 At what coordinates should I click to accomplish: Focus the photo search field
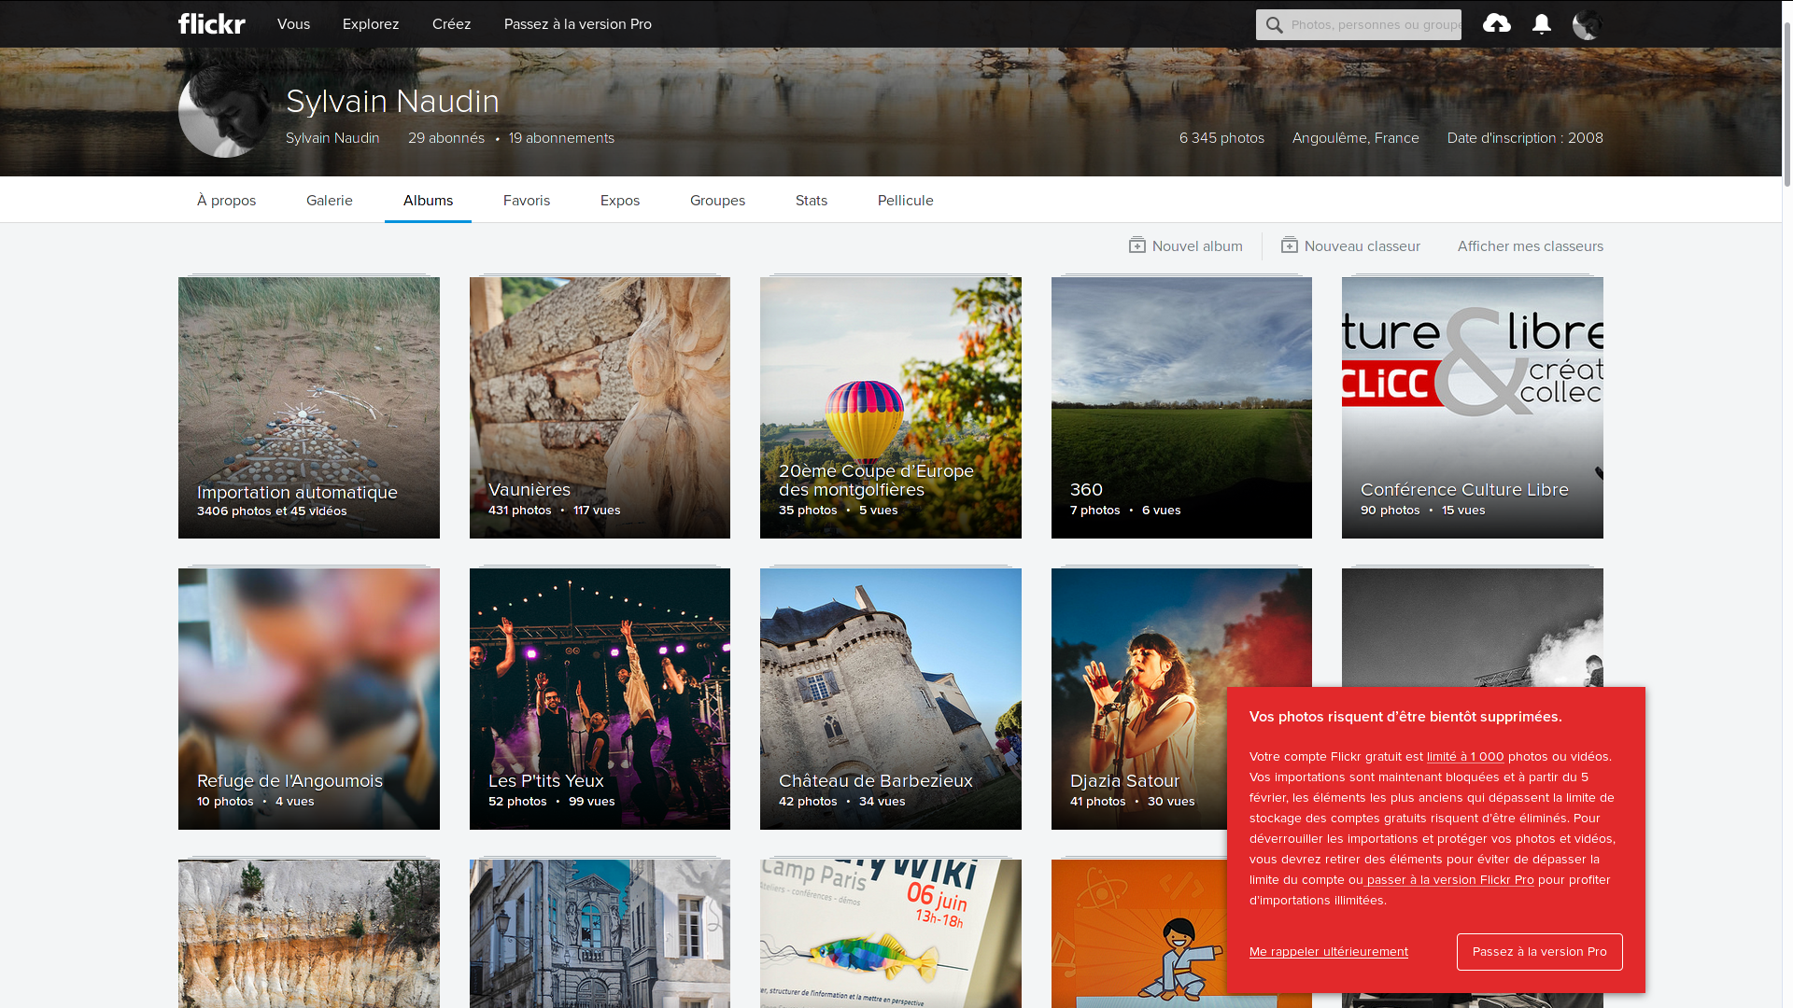pyautogui.click(x=1375, y=25)
